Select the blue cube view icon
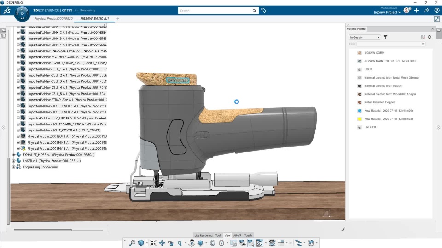The height and width of the screenshot is (248, 442). pos(141,242)
